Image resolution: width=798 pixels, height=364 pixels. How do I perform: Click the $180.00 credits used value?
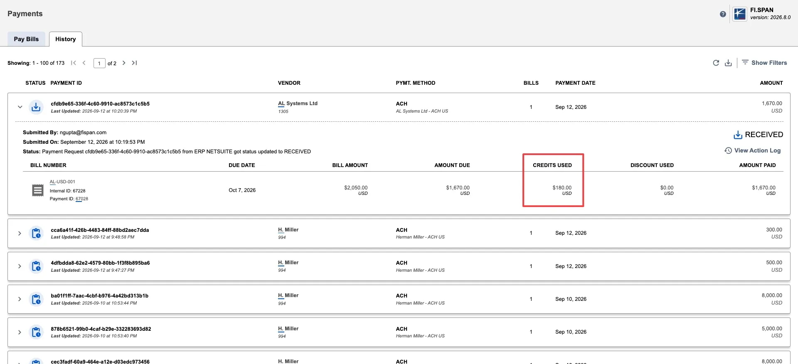(562, 188)
